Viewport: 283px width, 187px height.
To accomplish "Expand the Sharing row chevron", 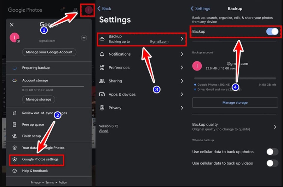I will coord(182,81).
